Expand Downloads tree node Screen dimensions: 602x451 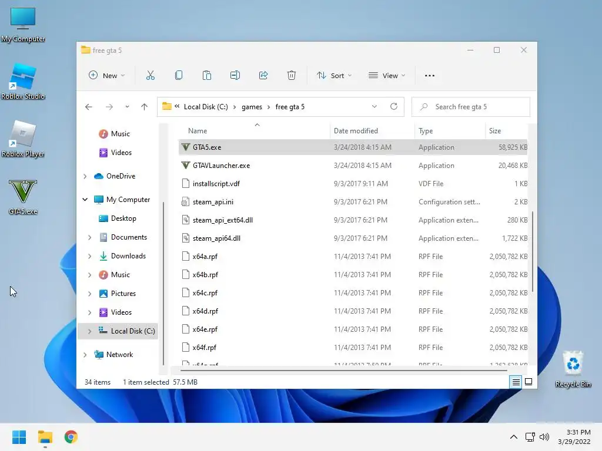[89, 256]
